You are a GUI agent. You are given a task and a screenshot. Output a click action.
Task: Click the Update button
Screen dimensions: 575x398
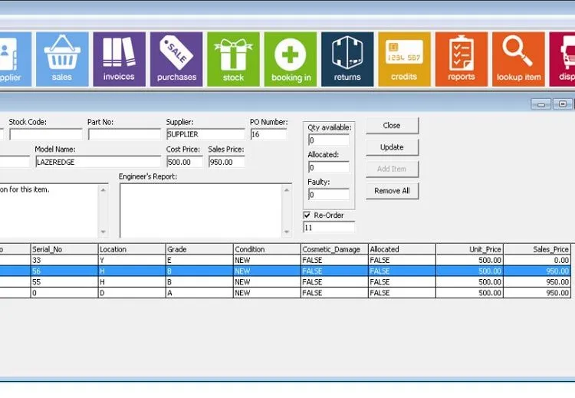point(392,147)
